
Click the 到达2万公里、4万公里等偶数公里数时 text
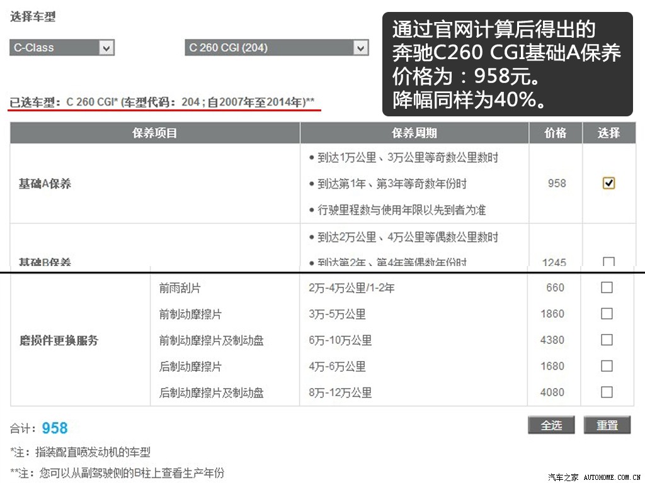point(408,237)
